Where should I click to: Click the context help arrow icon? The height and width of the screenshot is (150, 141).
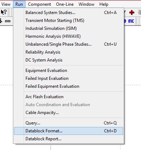click(4, 12)
